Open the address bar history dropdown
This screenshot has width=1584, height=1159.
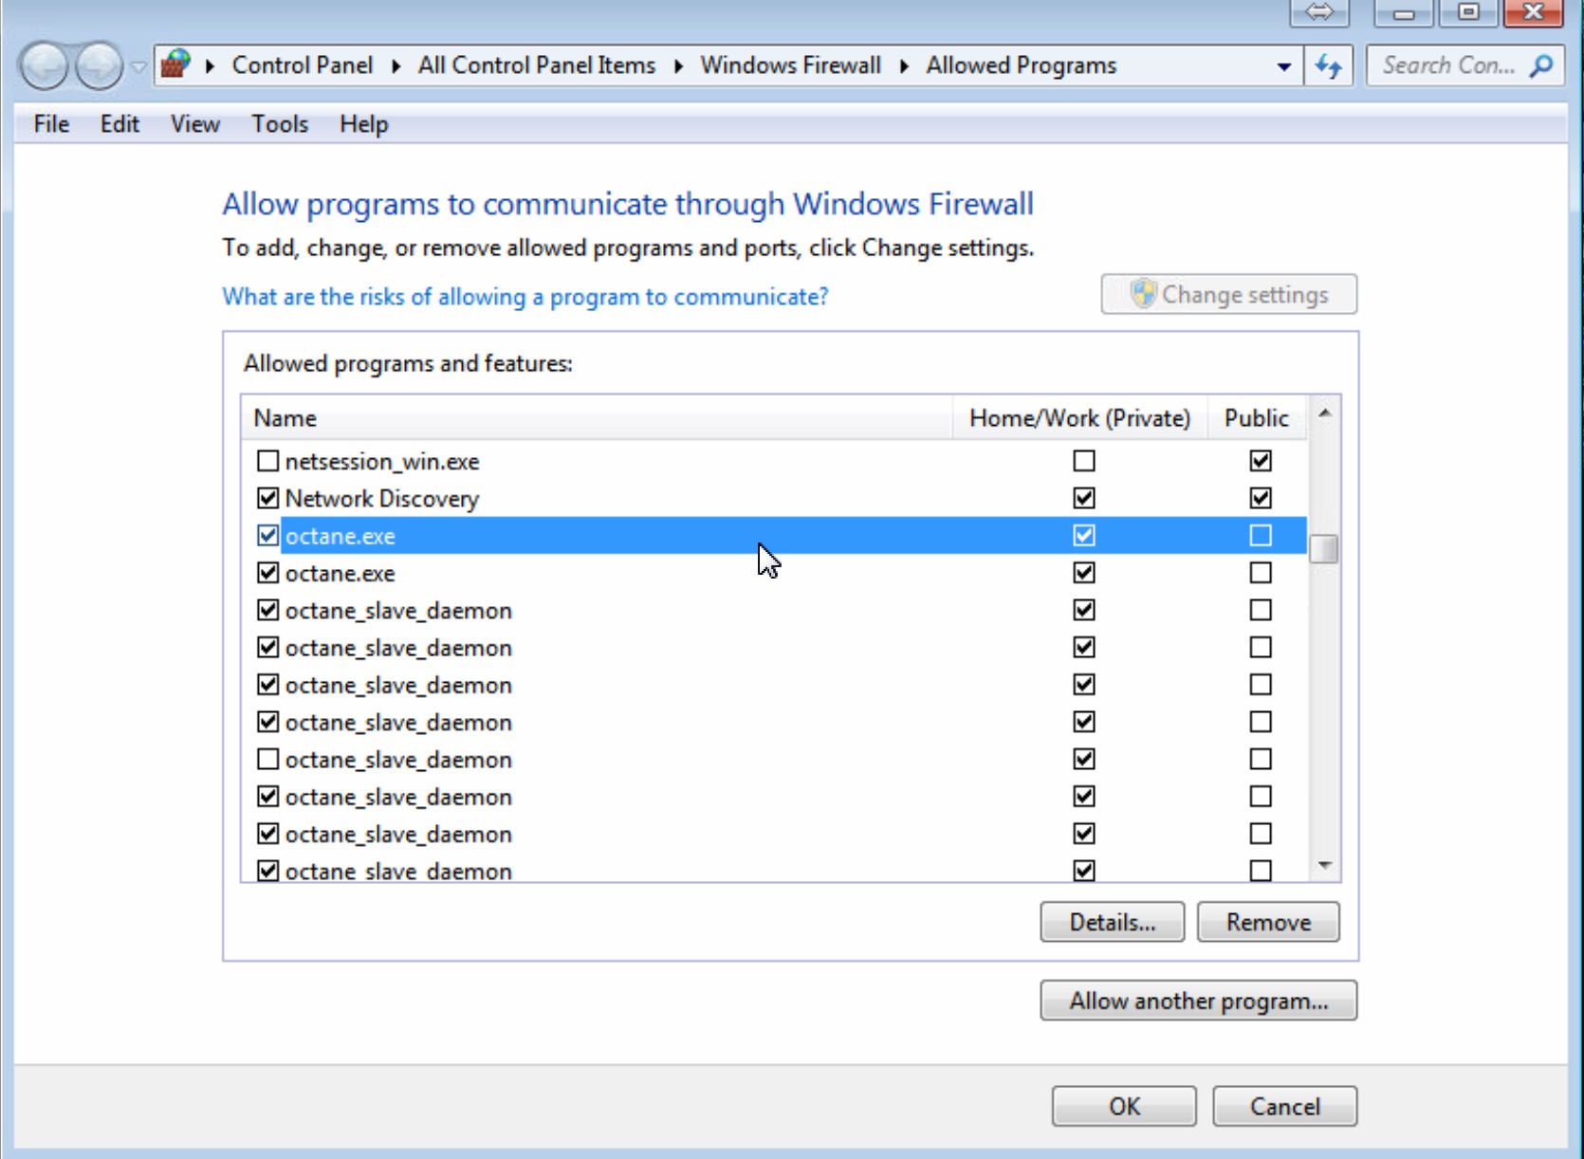click(x=1283, y=66)
